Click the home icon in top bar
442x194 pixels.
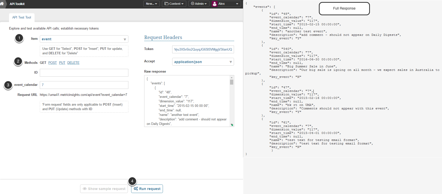[2, 4]
